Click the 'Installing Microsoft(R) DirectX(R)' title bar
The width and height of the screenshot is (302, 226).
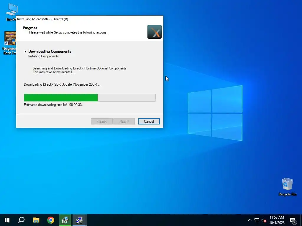tap(90, 19)
